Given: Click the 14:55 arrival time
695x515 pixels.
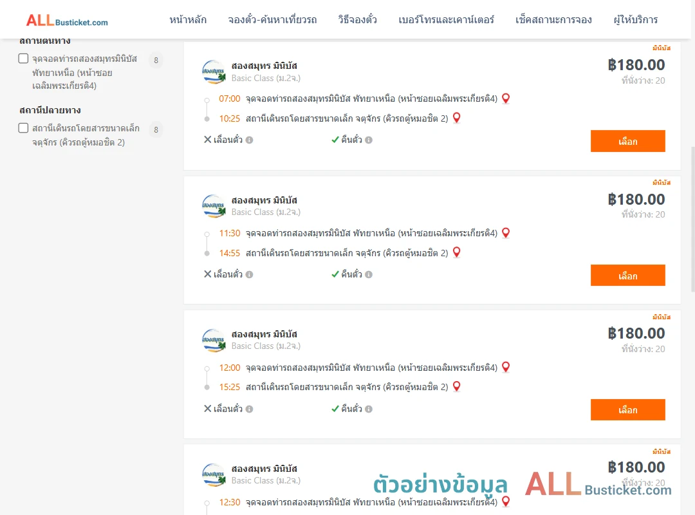Looking at the screenshot, I should (x=230, y=253).
